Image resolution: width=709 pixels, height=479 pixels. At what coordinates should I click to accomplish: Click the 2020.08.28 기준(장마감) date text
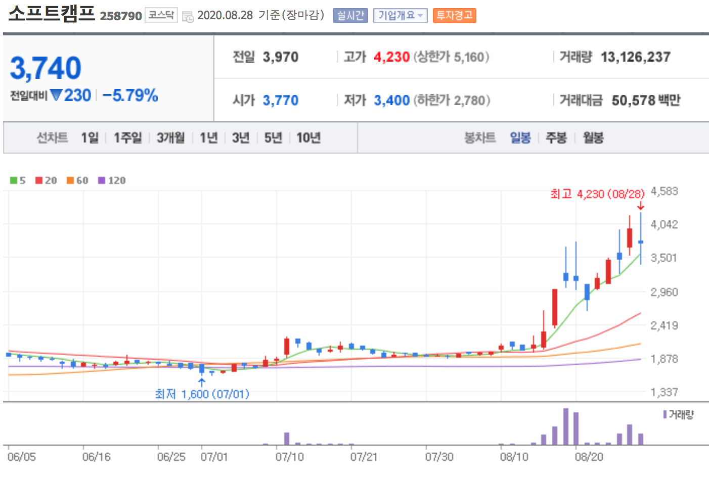pyautogui.click(x=261, y=15)
